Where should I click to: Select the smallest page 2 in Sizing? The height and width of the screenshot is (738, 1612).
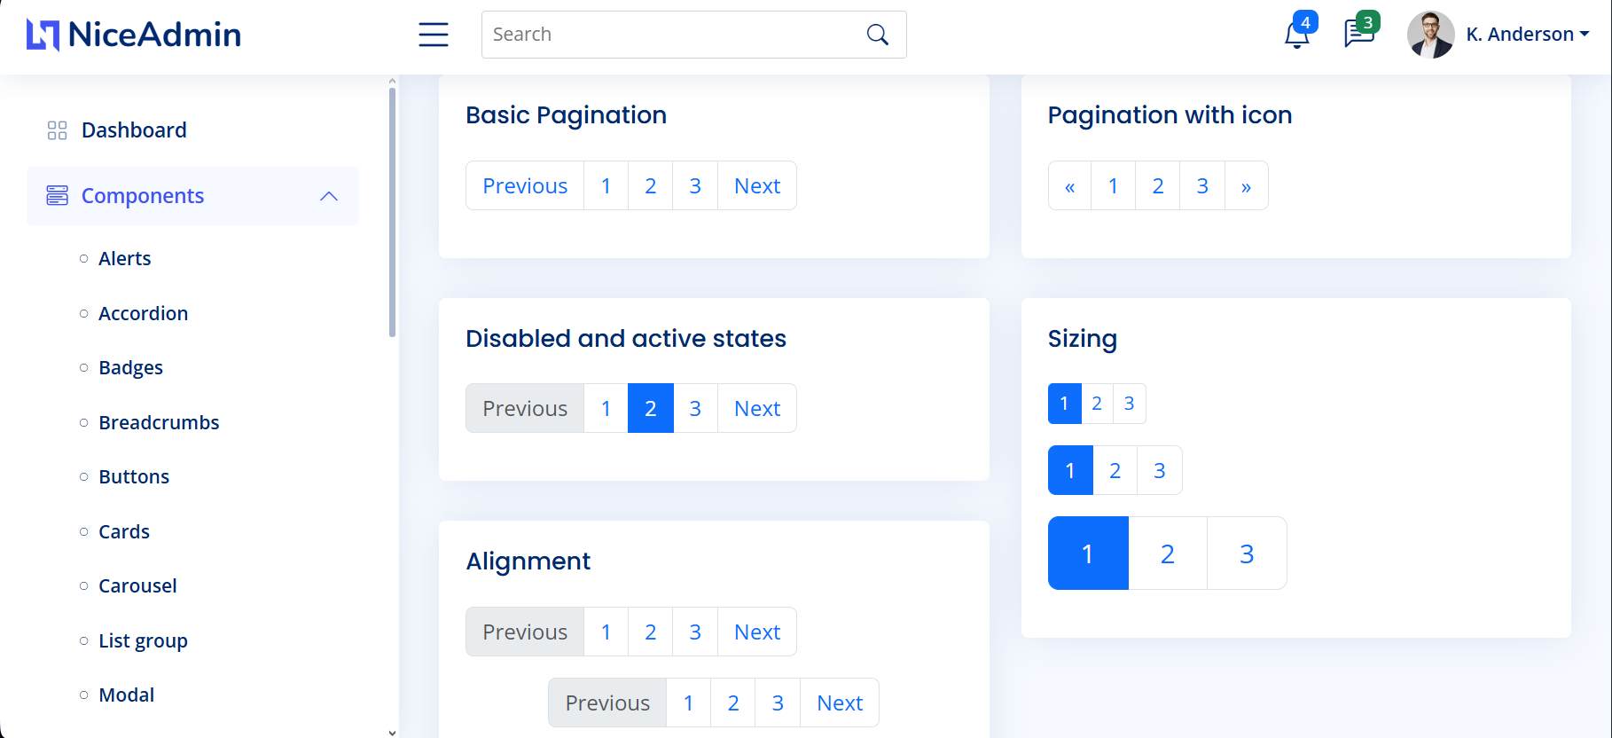pyautogui.click(x=1097, y=404)
